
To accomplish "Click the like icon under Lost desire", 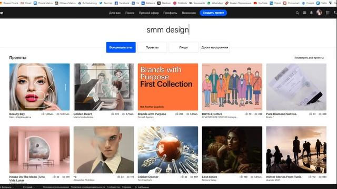I will 241,177.
